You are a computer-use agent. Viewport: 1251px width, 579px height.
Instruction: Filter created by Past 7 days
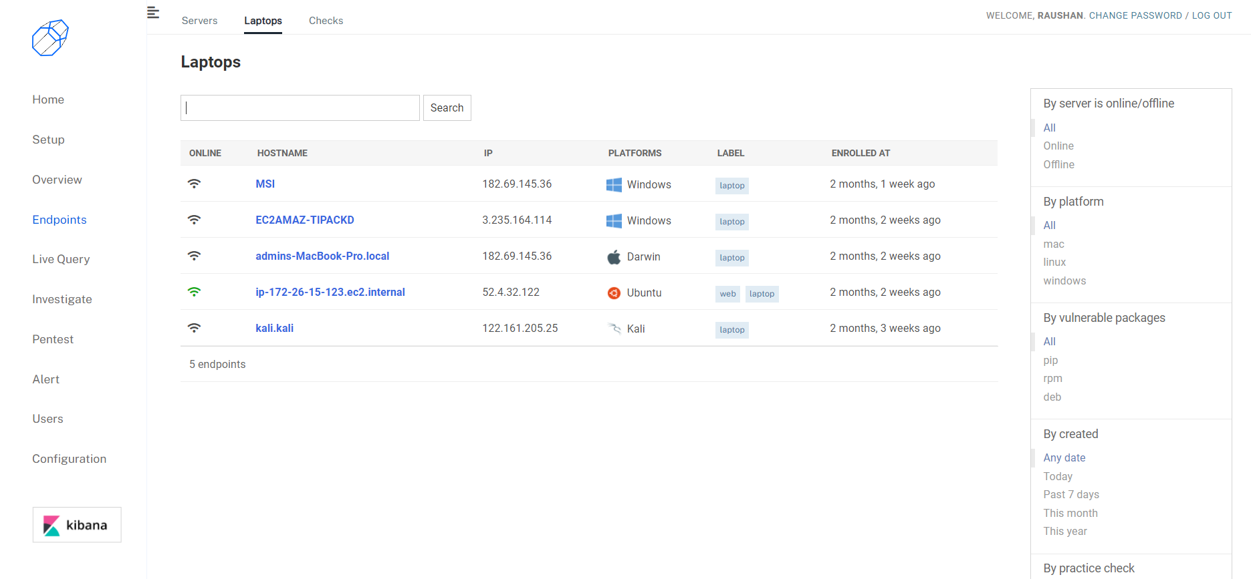click(x=1071, y=495)
